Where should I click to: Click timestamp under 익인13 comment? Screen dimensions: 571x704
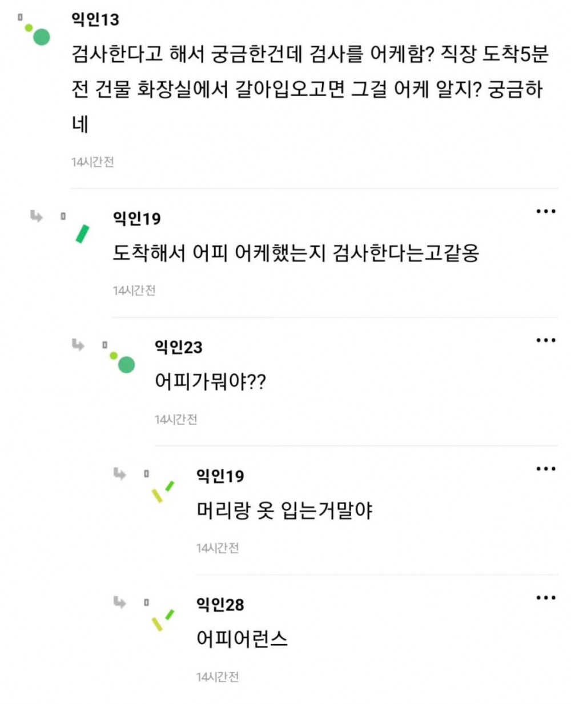point(93,162)
